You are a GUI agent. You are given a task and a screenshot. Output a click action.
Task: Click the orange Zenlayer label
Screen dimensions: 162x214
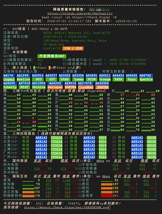tap(55, 87)
